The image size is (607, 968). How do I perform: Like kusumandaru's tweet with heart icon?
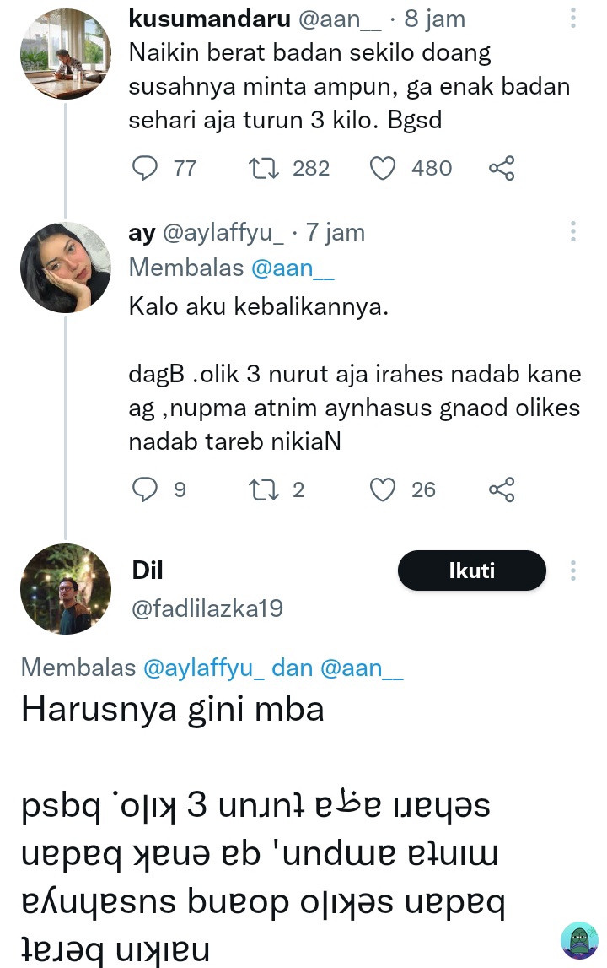click(x=384, y=168)
